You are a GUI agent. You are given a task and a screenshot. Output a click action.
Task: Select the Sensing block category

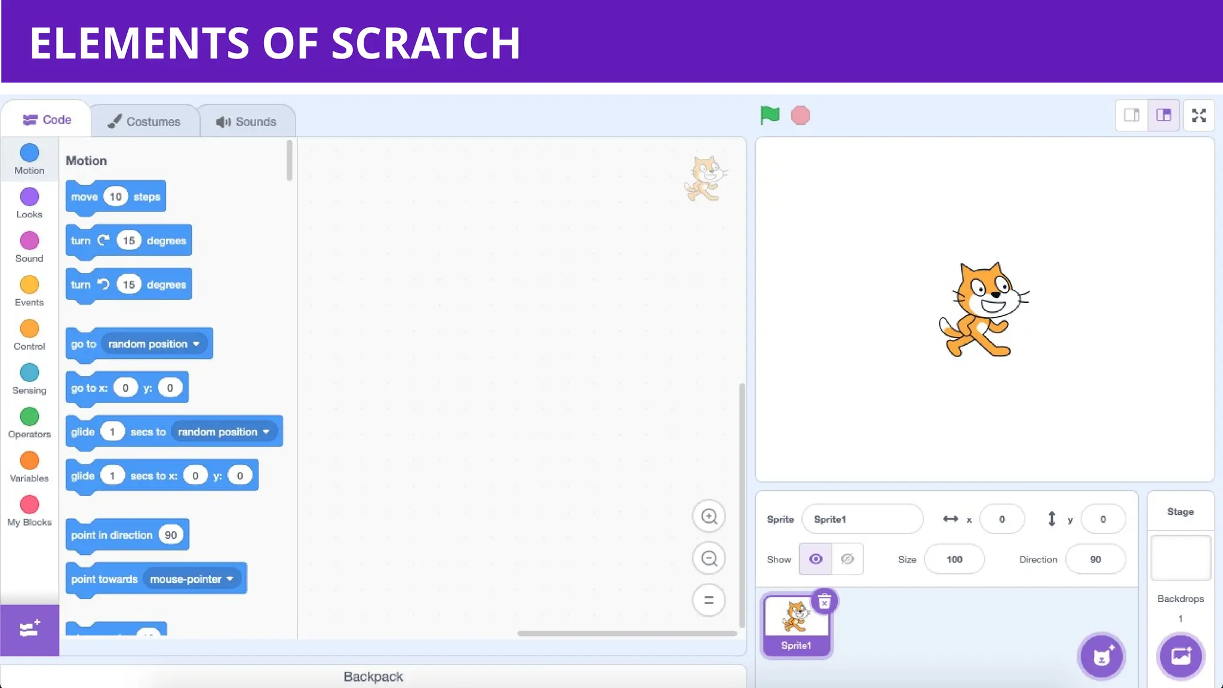29,379
